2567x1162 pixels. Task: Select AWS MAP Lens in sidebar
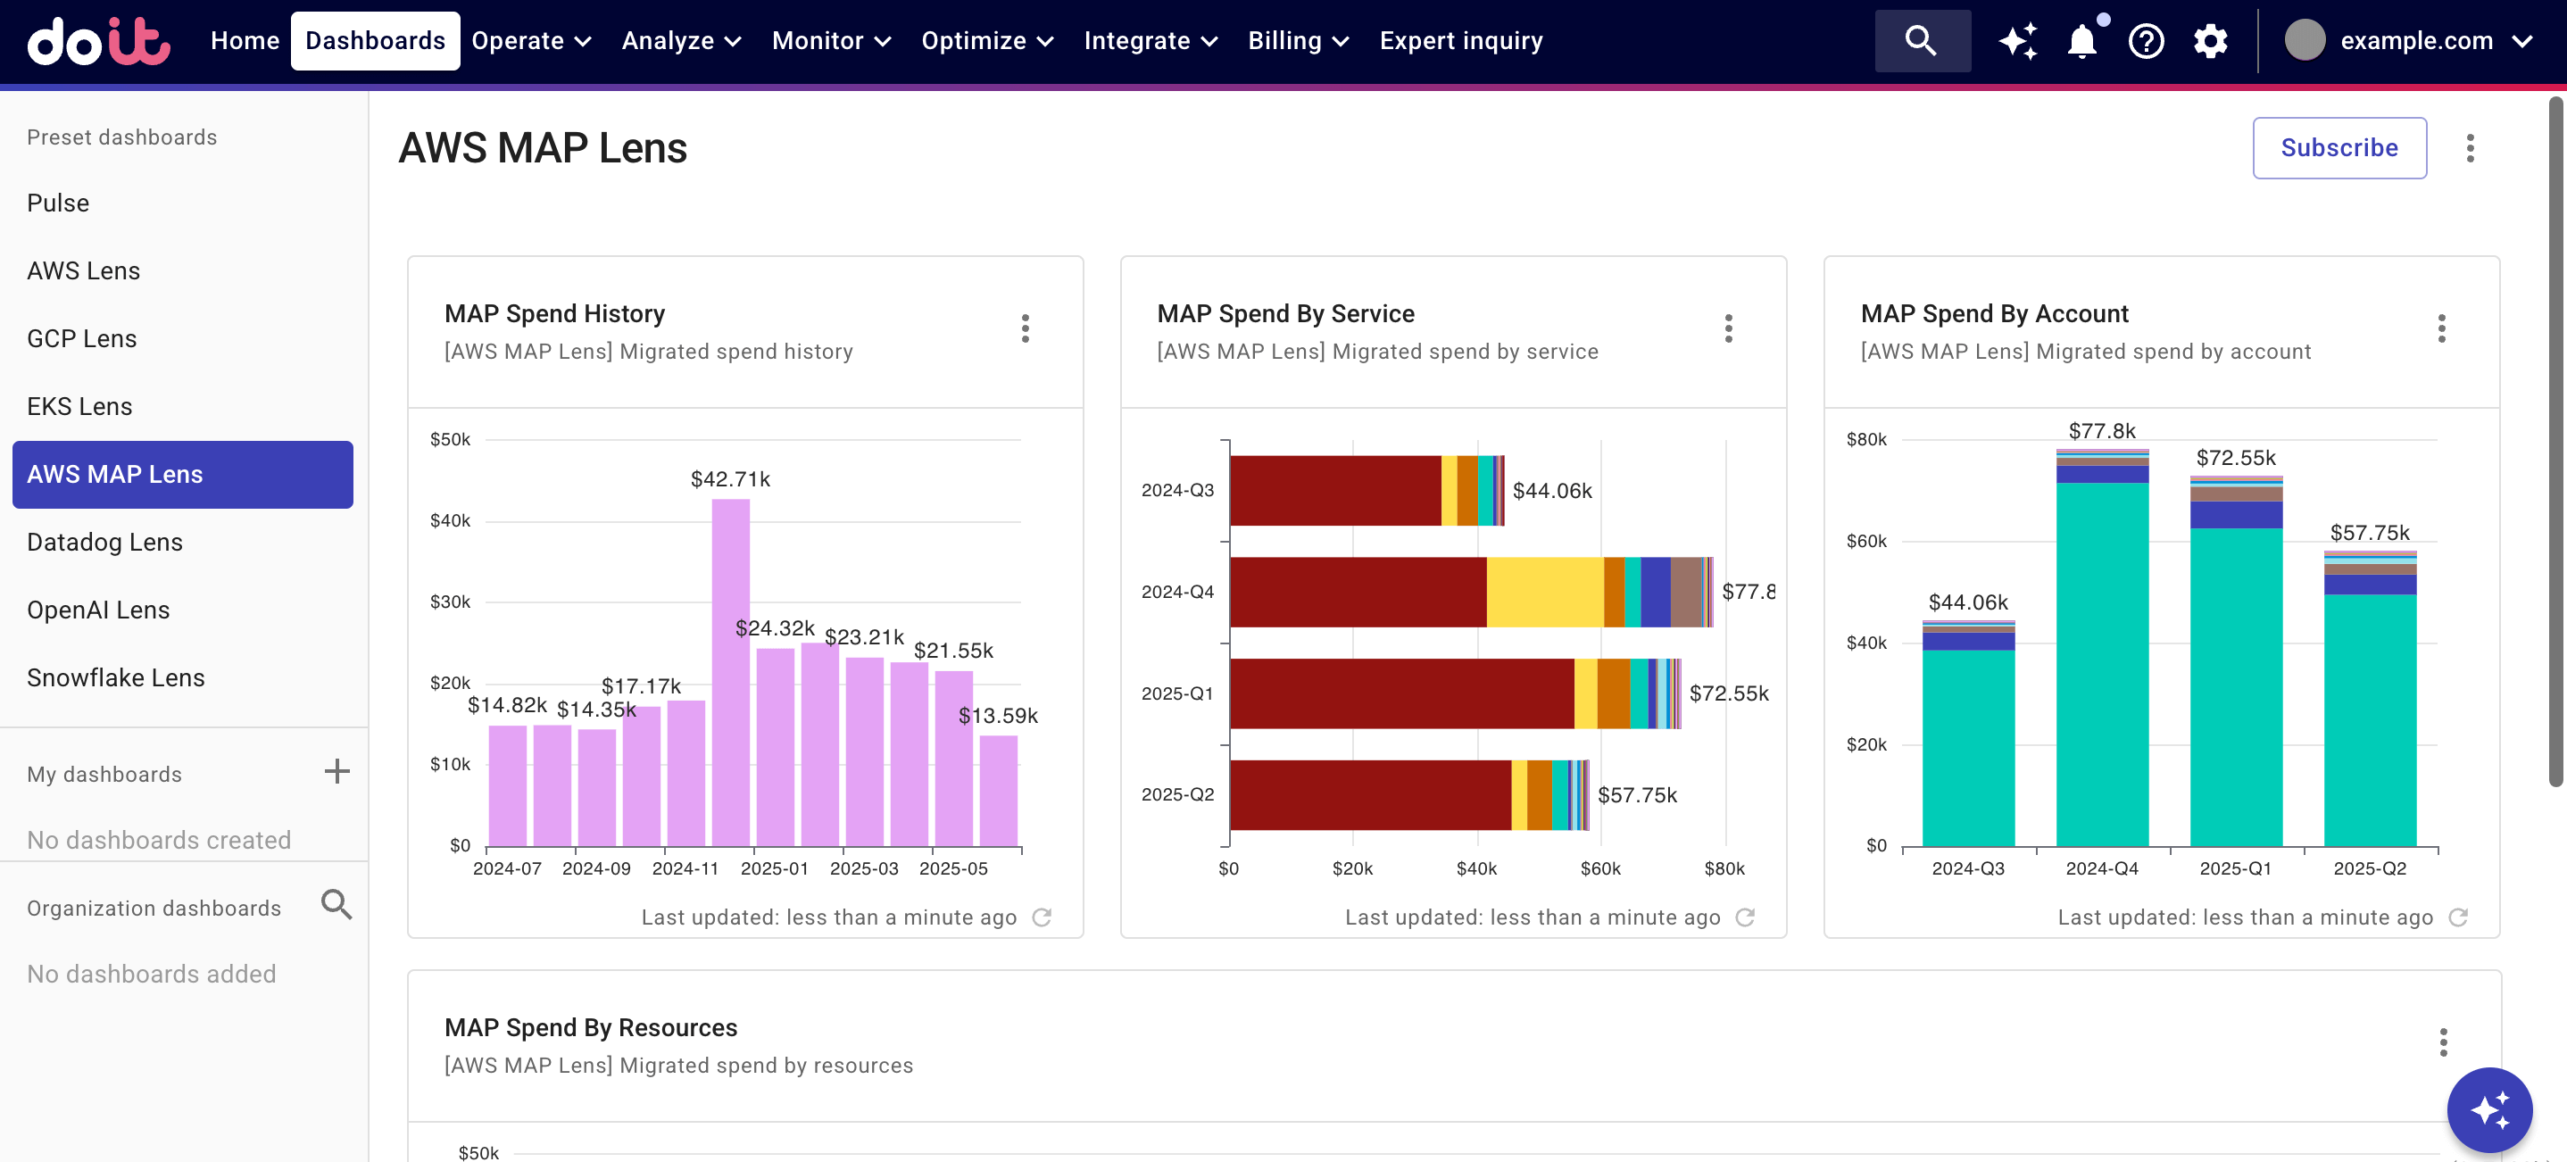pyautogui.click(x=182, y=475)
